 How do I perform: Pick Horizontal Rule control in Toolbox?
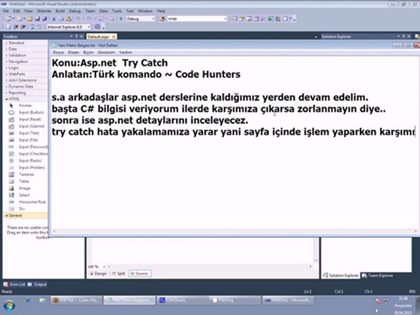[28, 202]
